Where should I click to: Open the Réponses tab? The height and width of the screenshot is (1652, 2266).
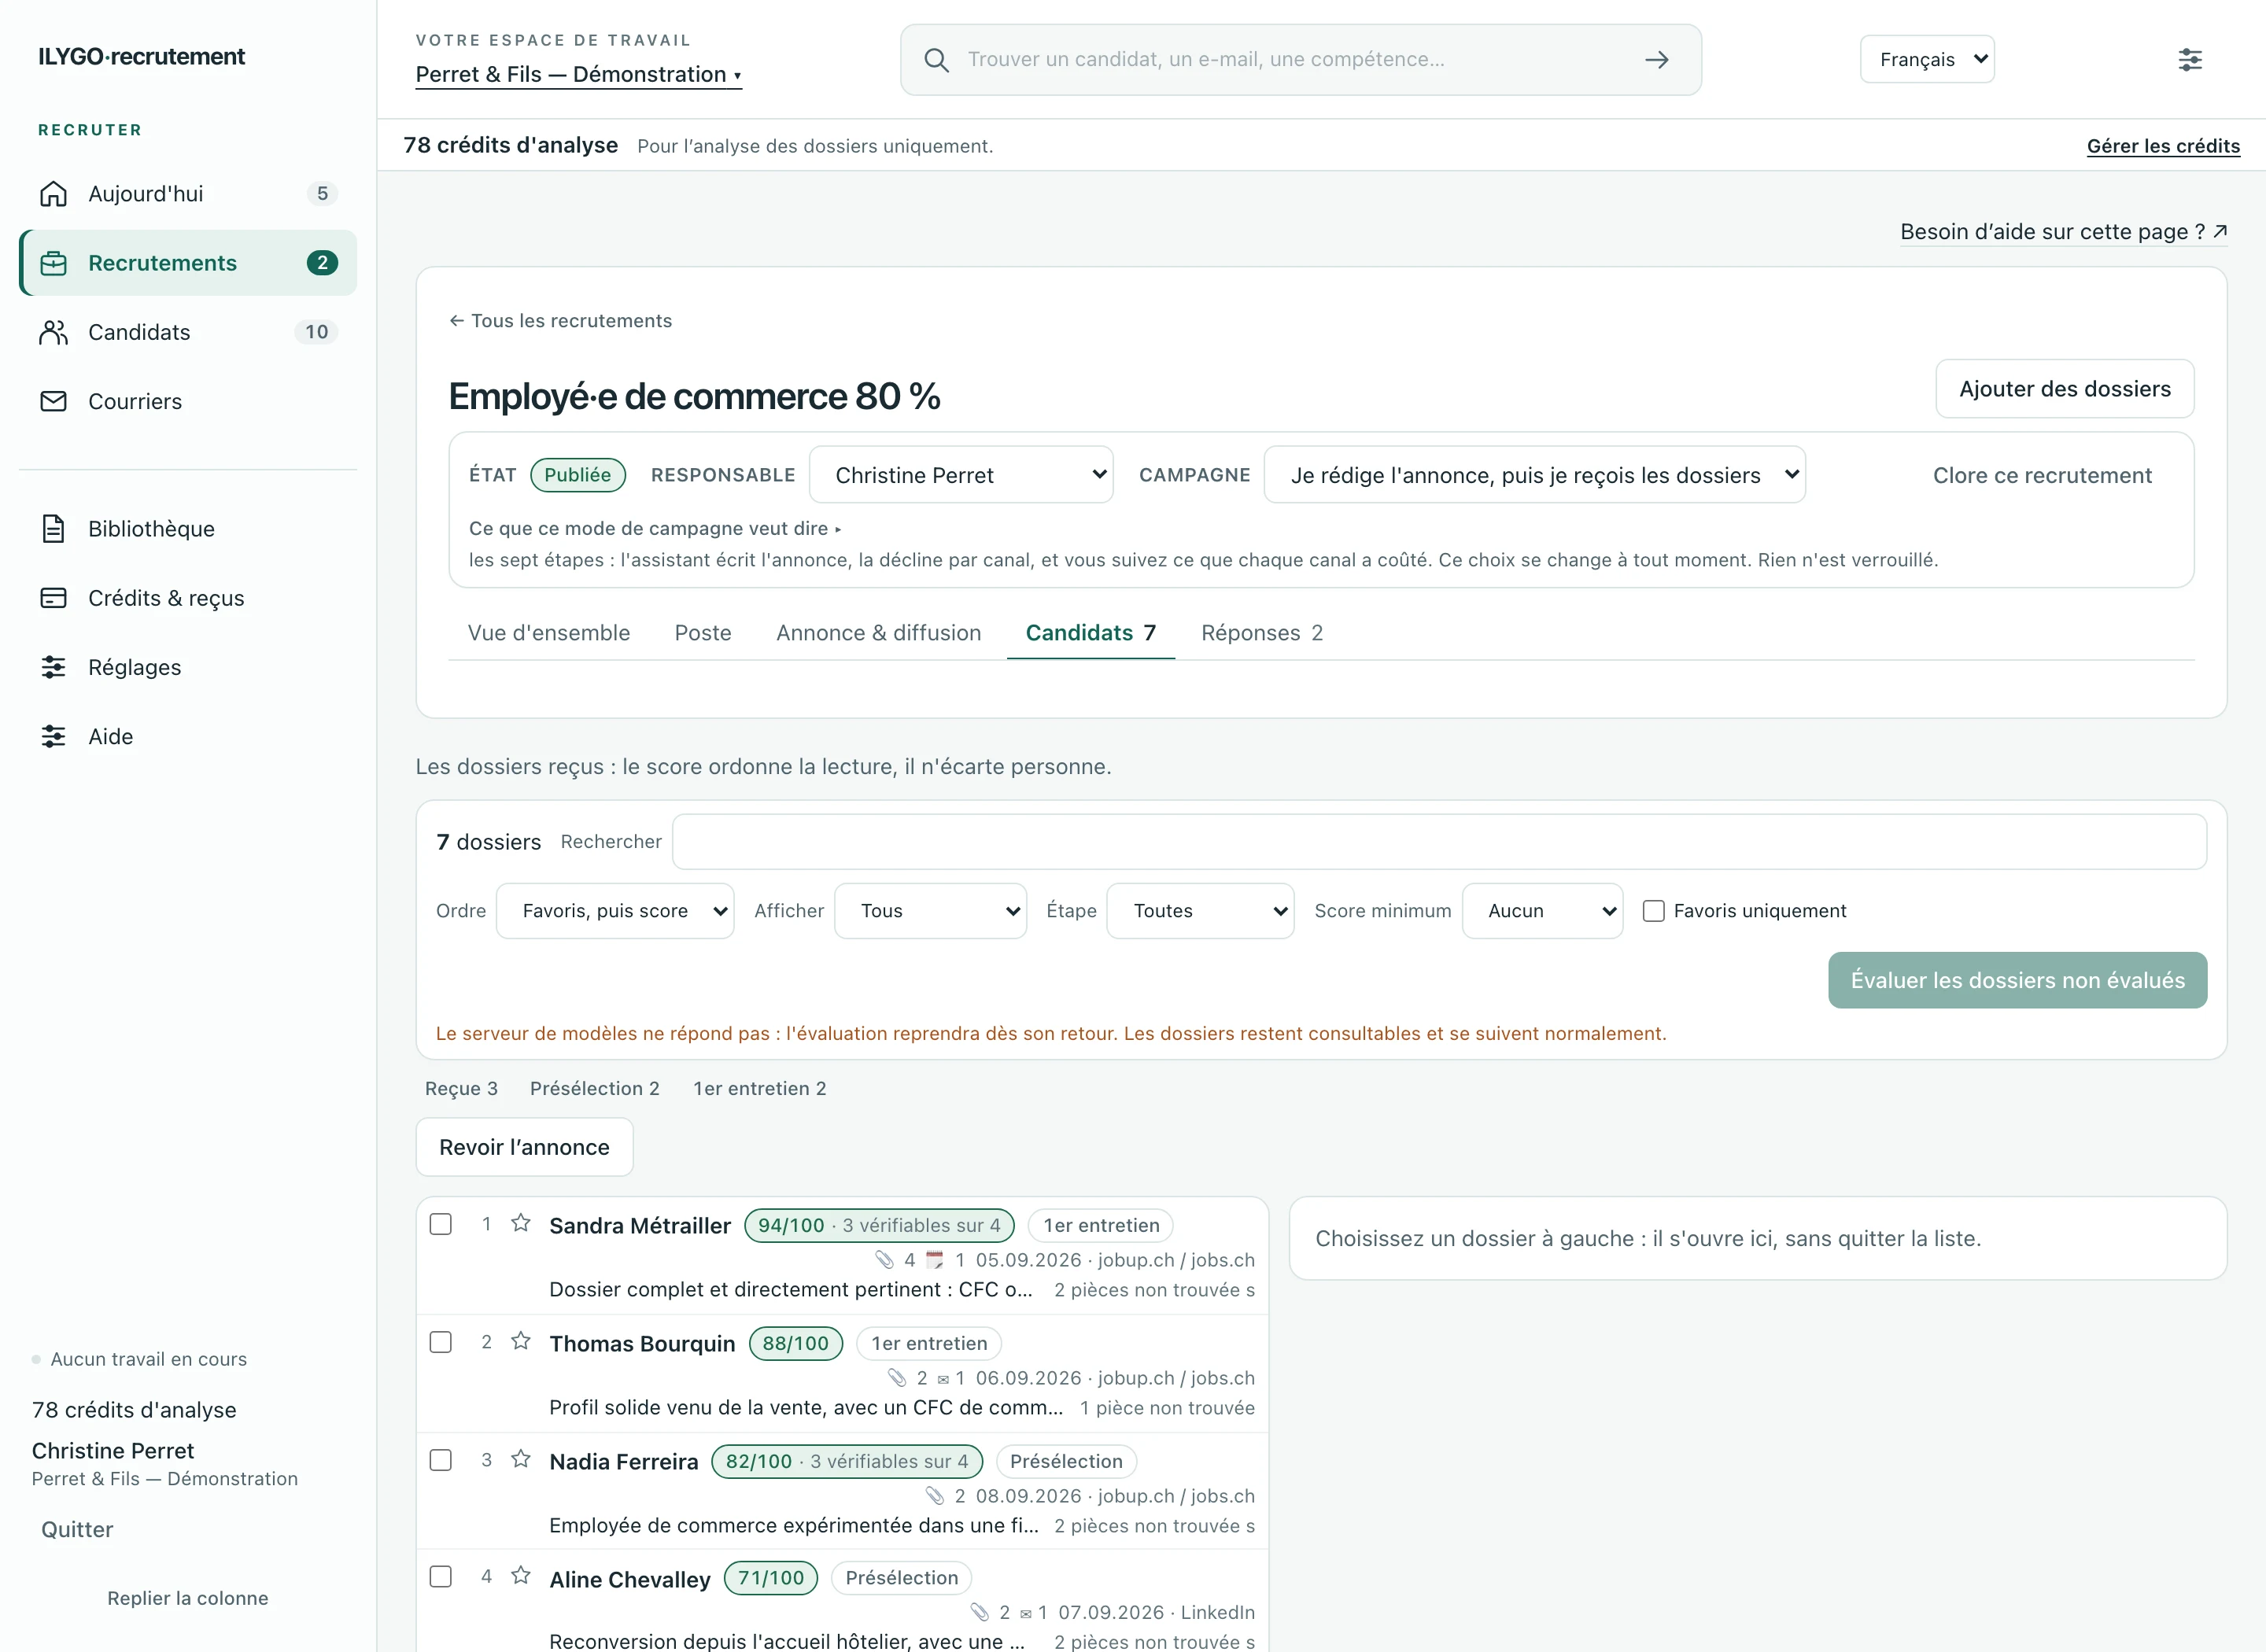tap(1262, 633)
